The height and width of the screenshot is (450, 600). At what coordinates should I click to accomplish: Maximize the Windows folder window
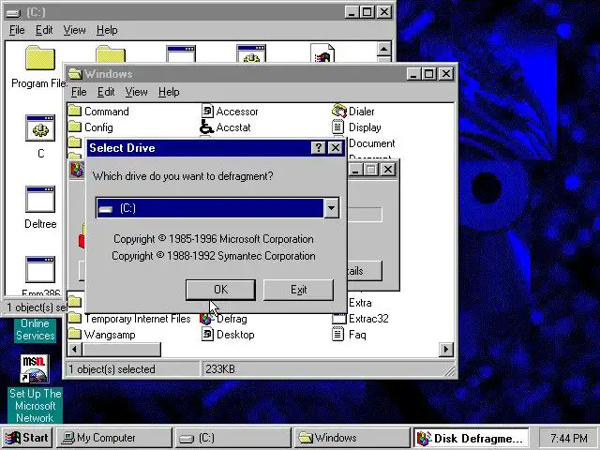click(429, 73)
